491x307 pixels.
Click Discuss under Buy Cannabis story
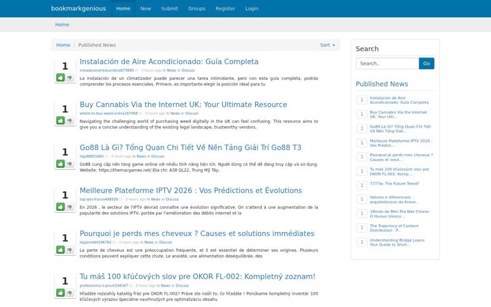[192, 113]
